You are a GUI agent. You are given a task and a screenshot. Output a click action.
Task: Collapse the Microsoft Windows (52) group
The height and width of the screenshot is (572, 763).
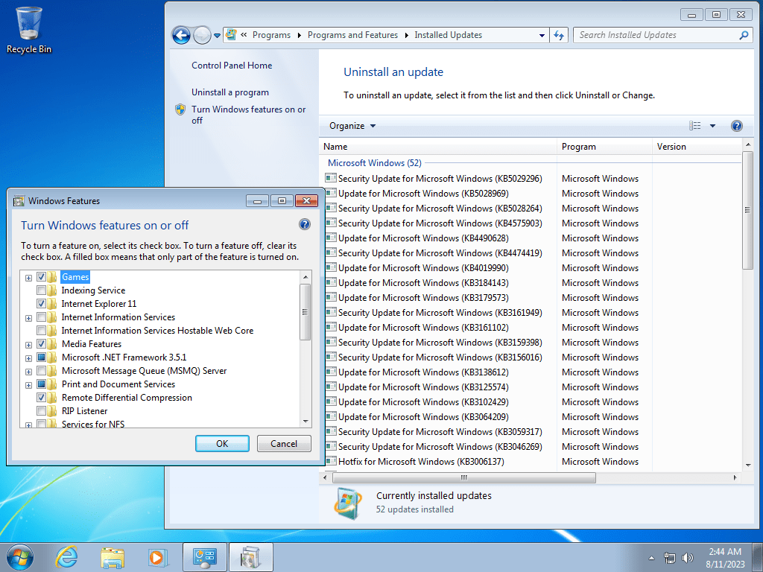(x=374, y=163)
